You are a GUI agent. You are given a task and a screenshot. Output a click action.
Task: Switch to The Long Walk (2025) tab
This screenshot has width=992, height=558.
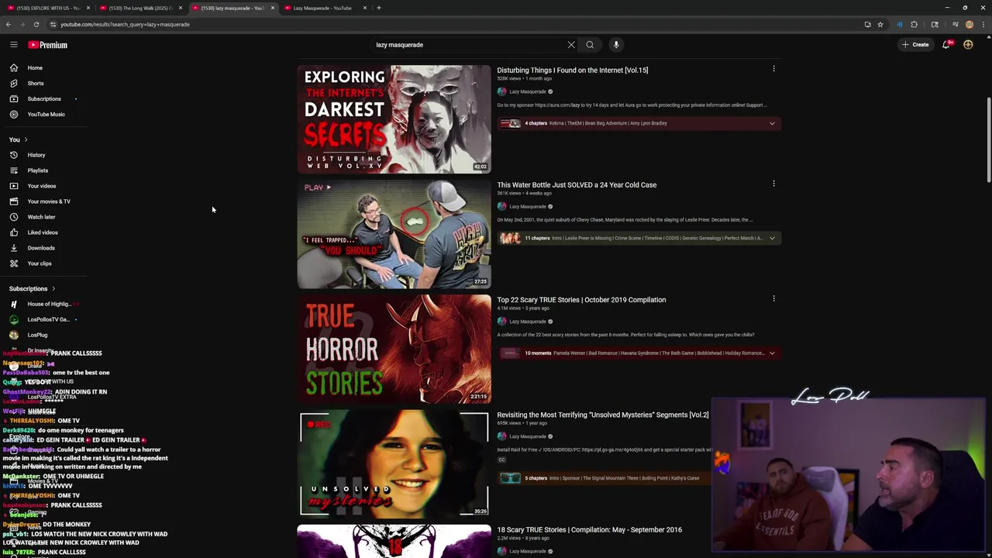click(139, 8)
